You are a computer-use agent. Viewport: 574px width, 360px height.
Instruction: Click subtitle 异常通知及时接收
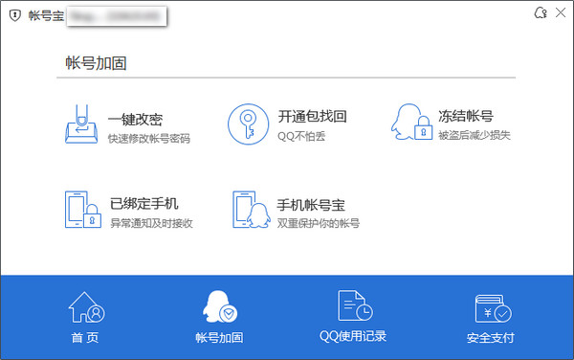pyautogui.click(x=151, y=223)
